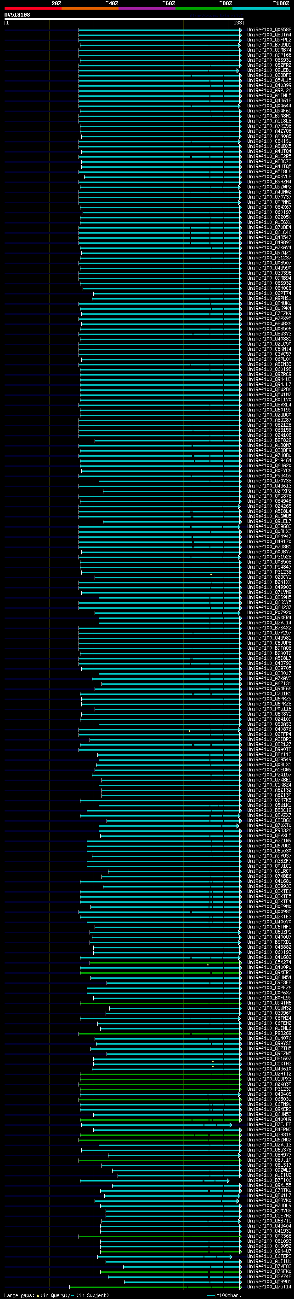Select hit label UniRef100_A2IBP3
The width and height of the screenshot is (294, 1299).
click(269, 740)
